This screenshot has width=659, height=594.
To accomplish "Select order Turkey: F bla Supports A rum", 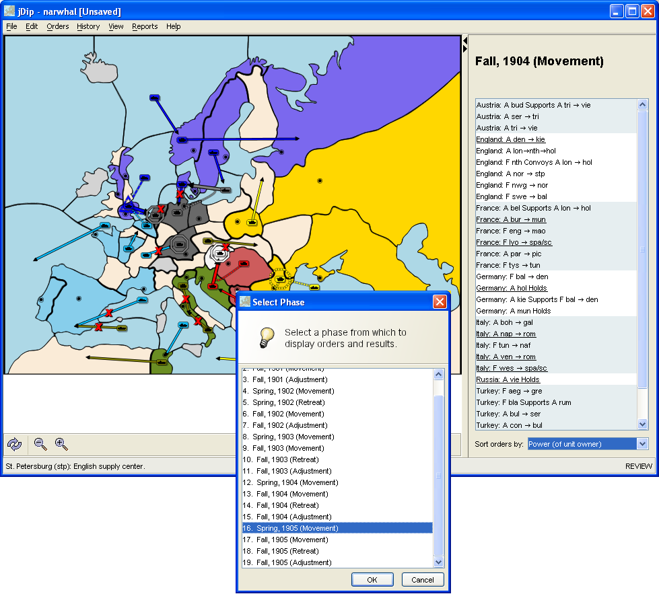I will [x=557, y=402].
